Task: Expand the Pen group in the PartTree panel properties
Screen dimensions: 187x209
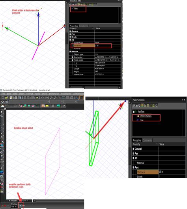Action: (133, 153)
